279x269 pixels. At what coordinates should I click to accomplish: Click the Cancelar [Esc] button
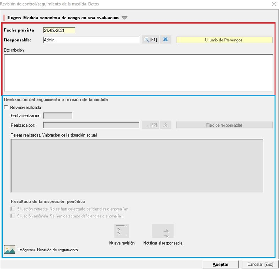click(x=260, y=265)
